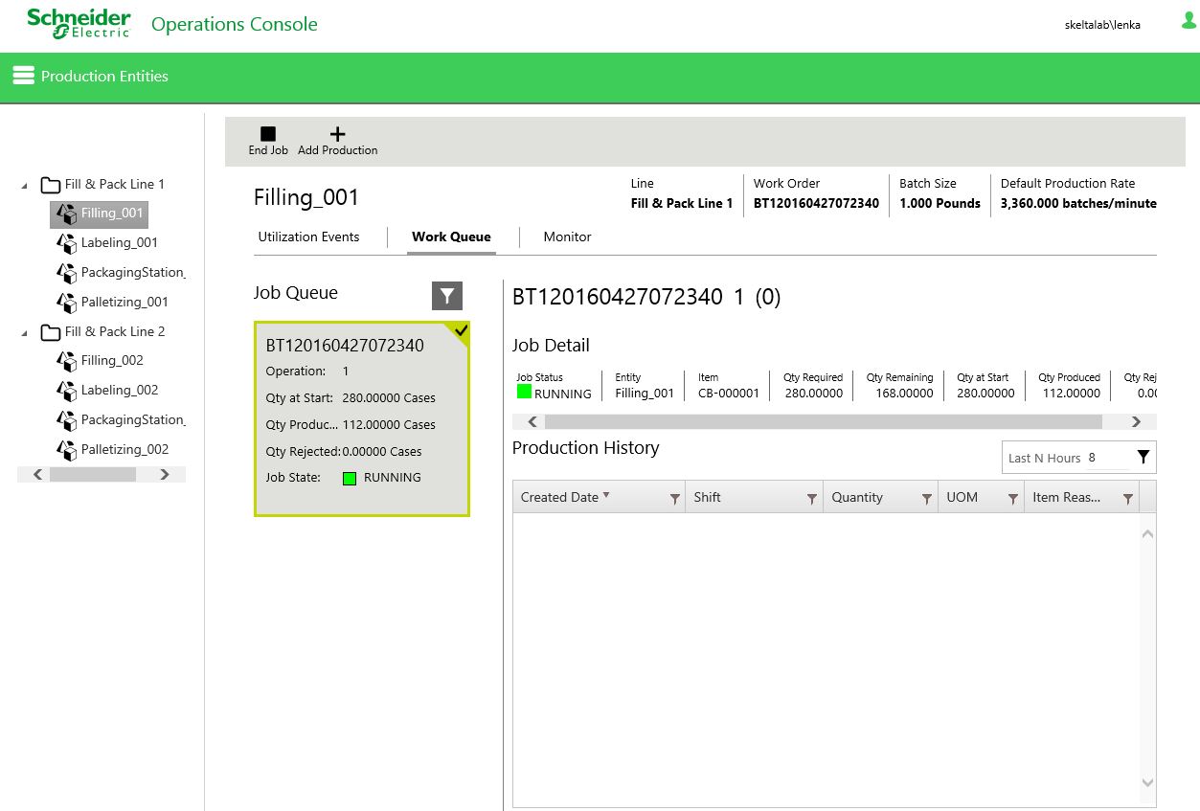The image size is (1200, 811).
Task: Select the Work Queue tab
Action: [451, 237]
